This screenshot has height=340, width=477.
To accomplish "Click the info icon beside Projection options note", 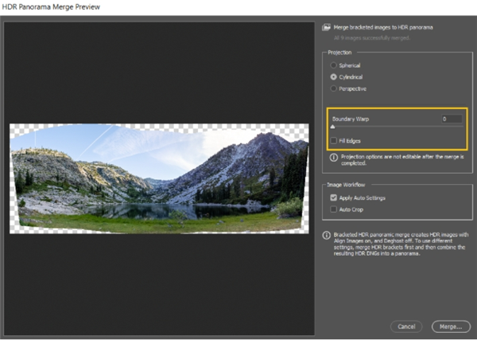I will (334, 158).
